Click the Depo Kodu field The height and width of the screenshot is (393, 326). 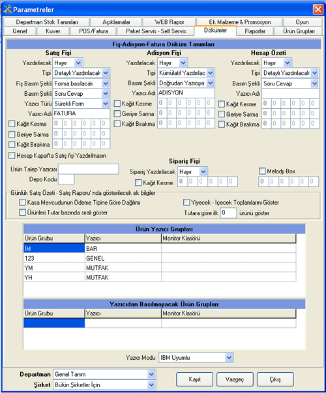click(67, 179)
